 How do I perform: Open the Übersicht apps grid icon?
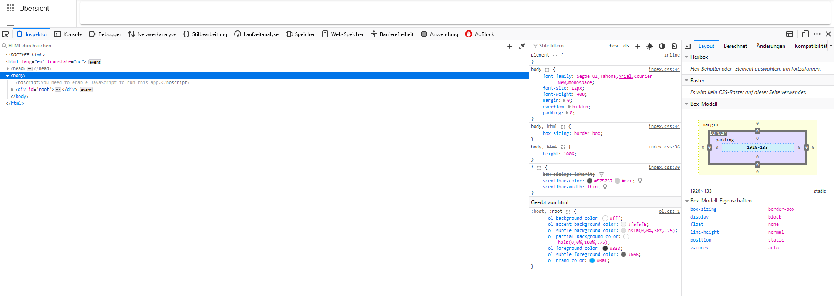(x=10, y=8)
